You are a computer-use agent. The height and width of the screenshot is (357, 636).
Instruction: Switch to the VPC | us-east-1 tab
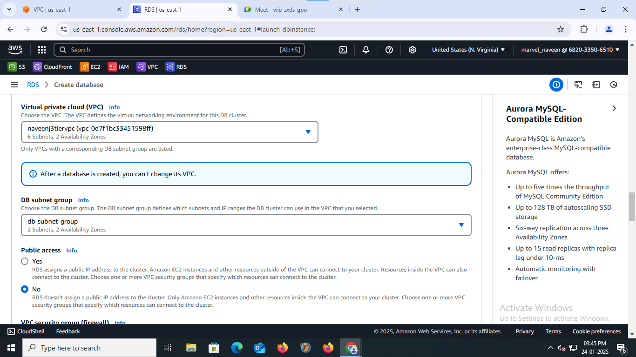point(72,9)
